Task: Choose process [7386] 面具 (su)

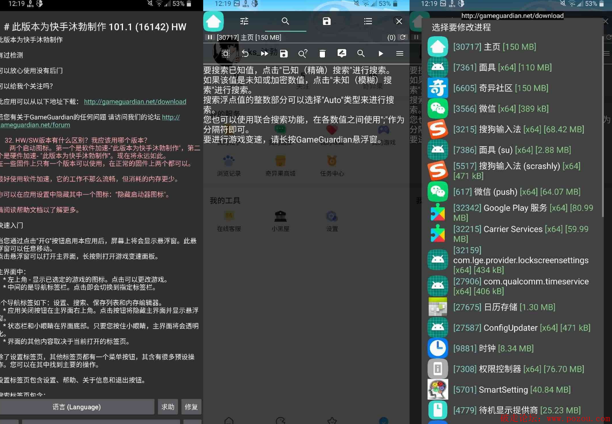Action: [x=512, y=150]
